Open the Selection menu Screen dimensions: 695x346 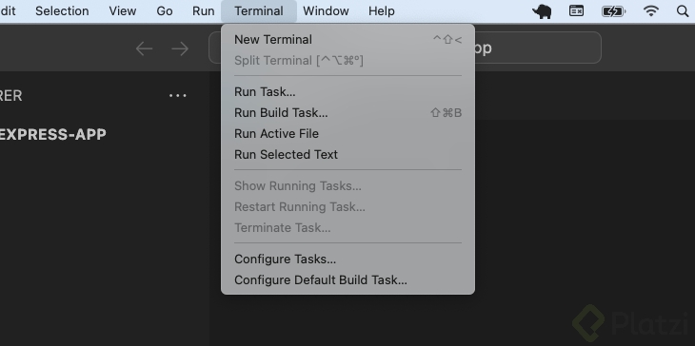point(62,11)
